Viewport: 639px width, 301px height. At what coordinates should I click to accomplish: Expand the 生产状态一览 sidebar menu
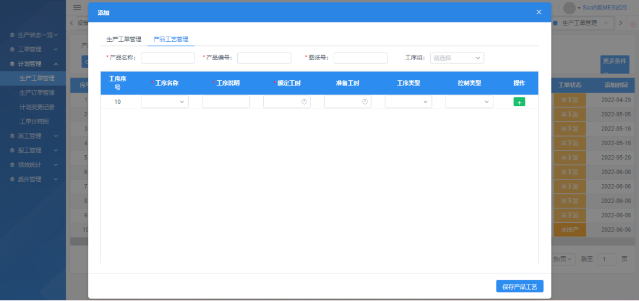pyautogui.click(x=33, y=35)
